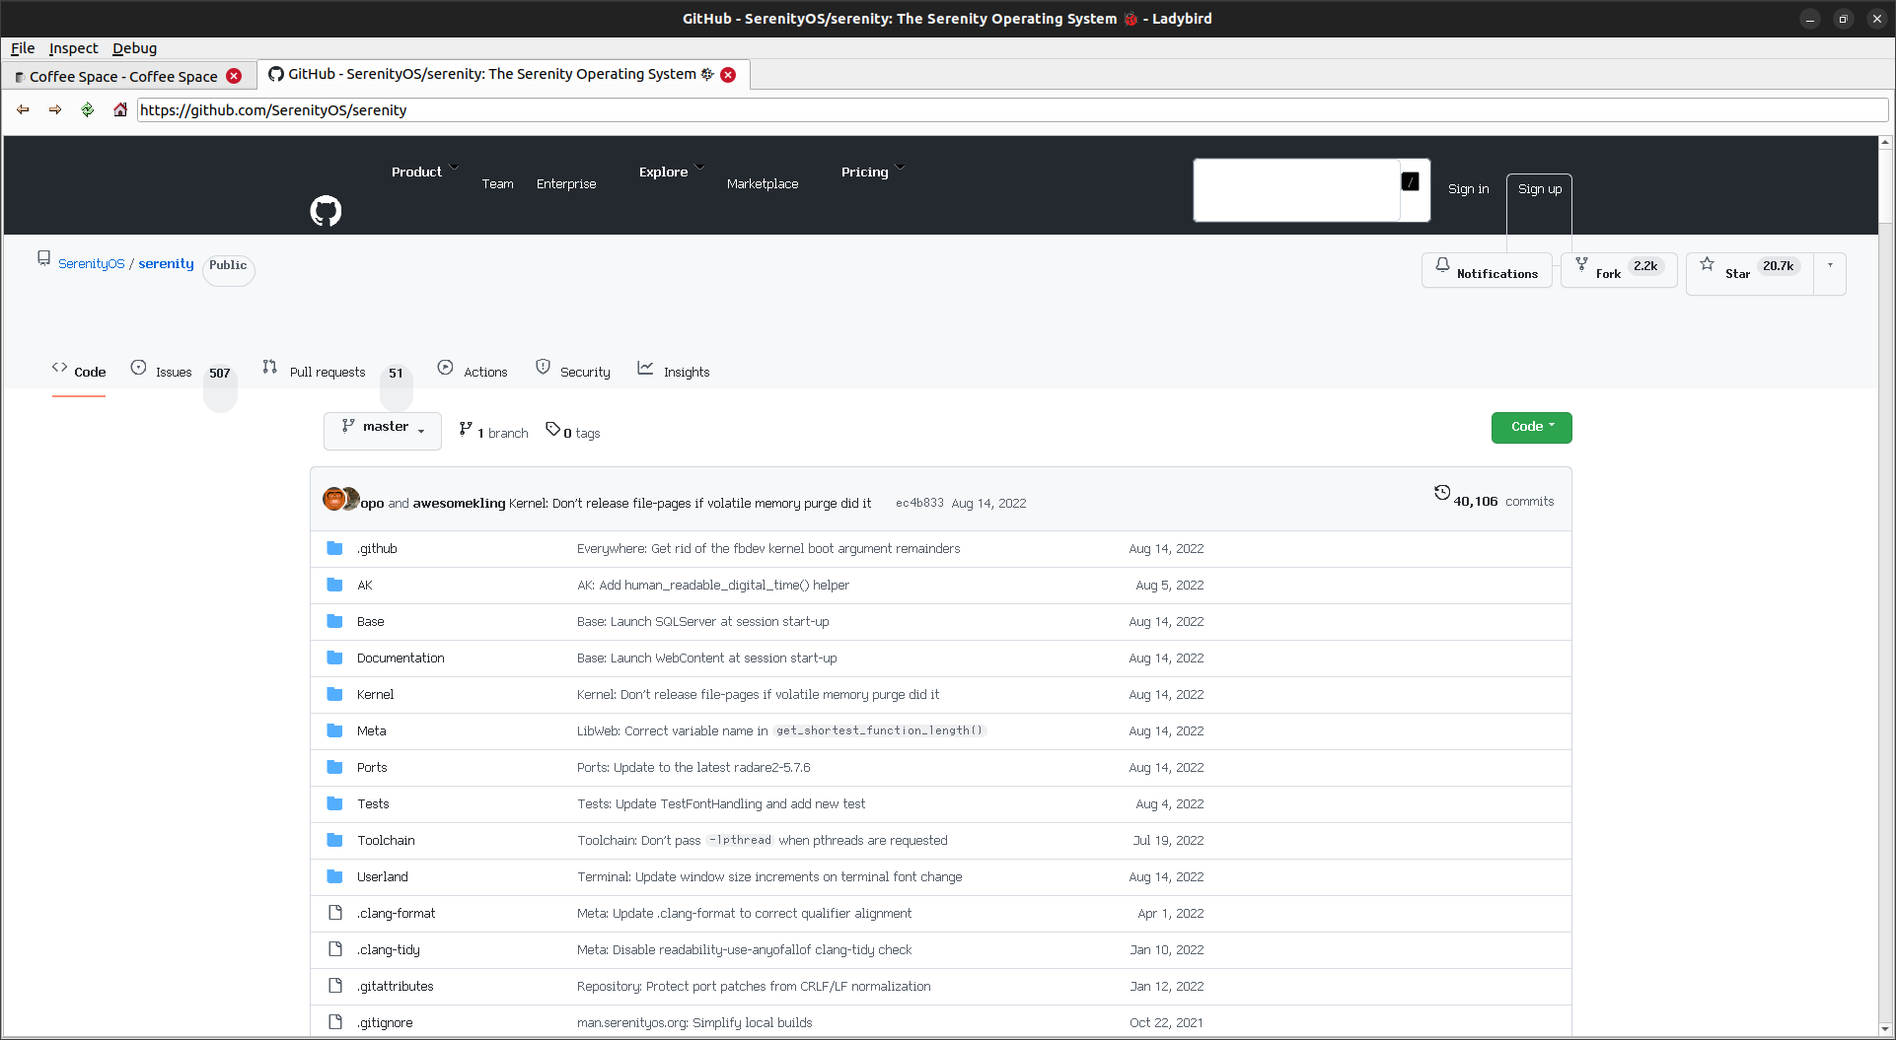Click the SerenityOS owner link
Viewport: 1896px width, 1040px height.
pyautogui.click(x=91, y=263)
